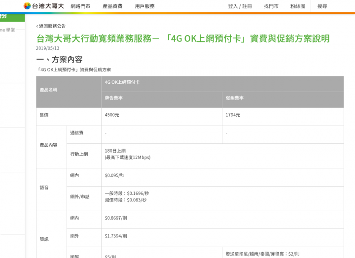
Task: Open the 找門市 link
Action: tap(271, 6)
